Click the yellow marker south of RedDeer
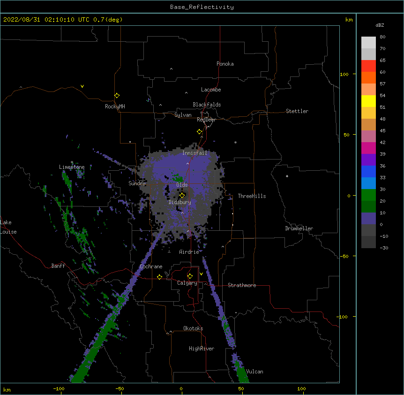 tap(200, 132)
